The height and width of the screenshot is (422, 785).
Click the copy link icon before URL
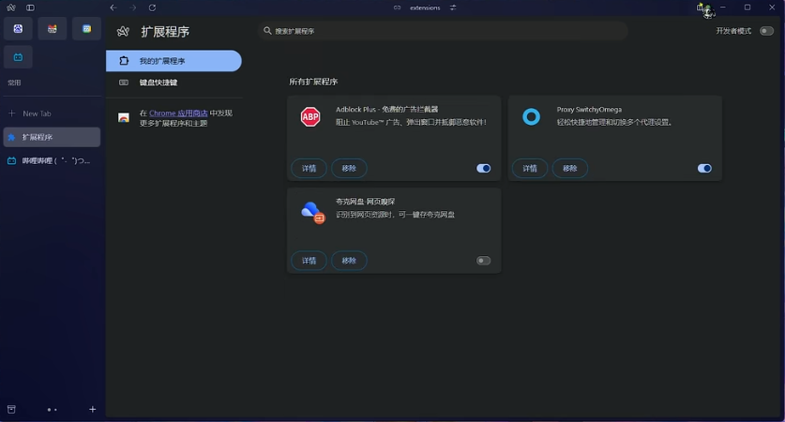point(397,8)
